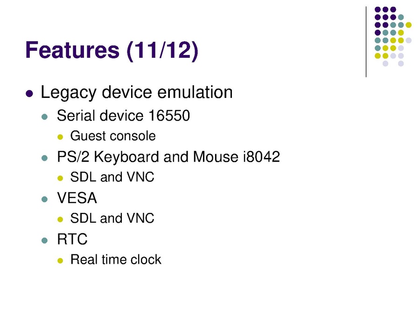This screenshot has width=420, height=315.
Task: Click the "PS/2 Keyboard and Mouse i8042" line
Action: [168, 157]
